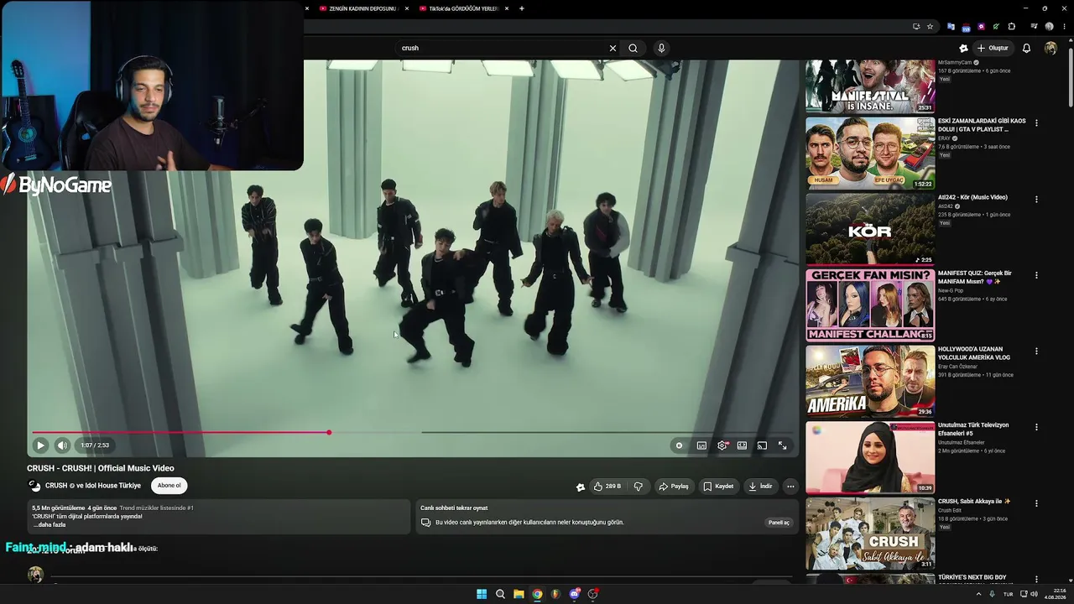Click the Oluştur create button

pos(993,48)
